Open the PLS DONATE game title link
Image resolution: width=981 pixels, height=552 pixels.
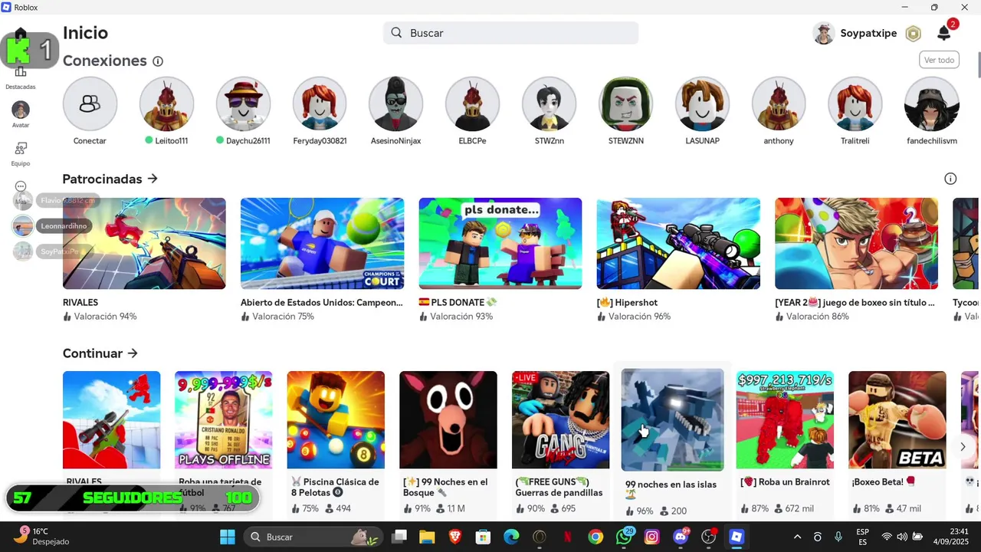(458, 303)
